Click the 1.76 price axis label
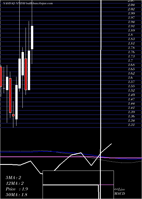This screenshot has width=142, height=199. (x=131, y=52)
